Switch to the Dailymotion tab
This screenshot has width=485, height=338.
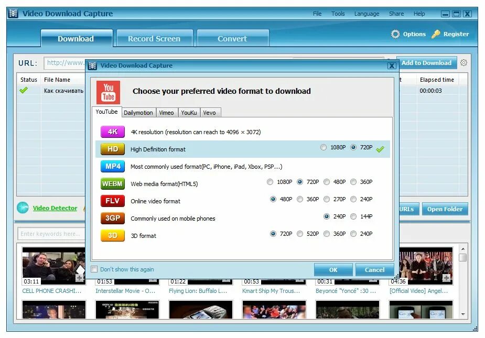(x=138, y=113)
